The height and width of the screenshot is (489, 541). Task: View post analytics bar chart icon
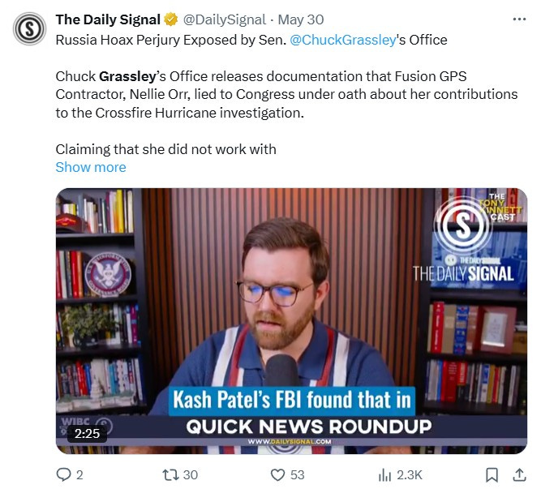pyautogui.click(x=384, y=475)
